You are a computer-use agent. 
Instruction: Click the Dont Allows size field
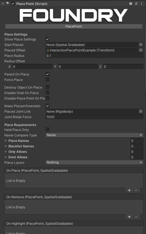137,157
